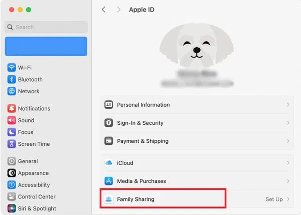
Task: Open Sound settings label
Action: tap(26, 120)
